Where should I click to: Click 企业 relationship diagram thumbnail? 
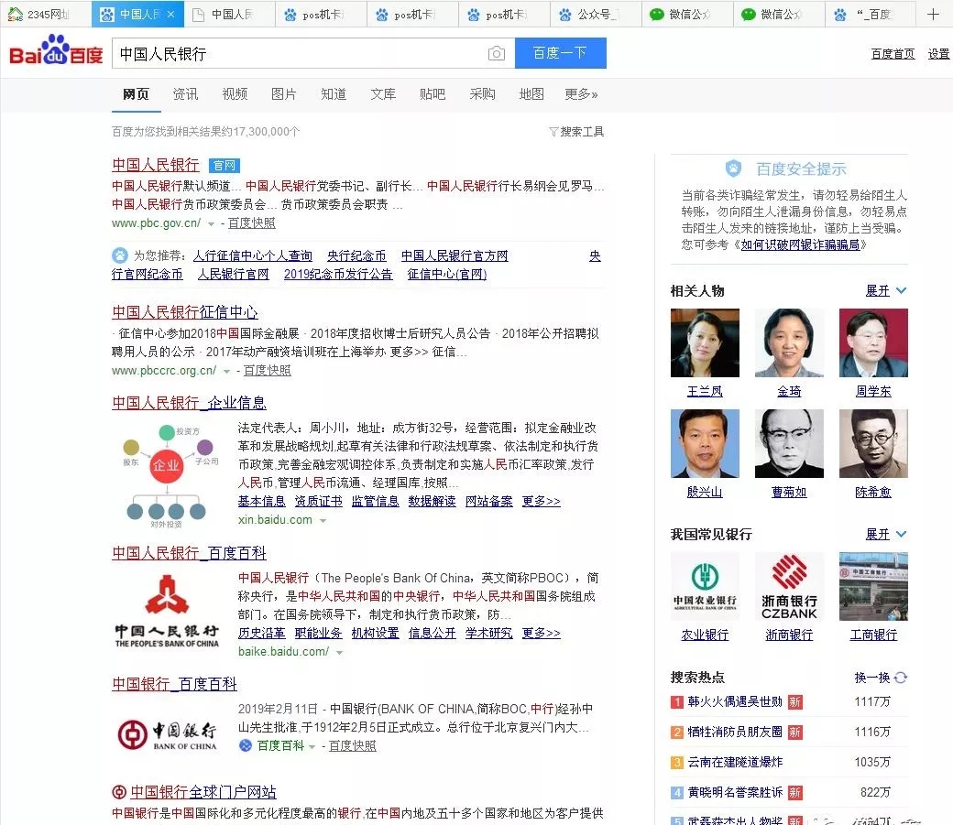[x=167, y=474]
